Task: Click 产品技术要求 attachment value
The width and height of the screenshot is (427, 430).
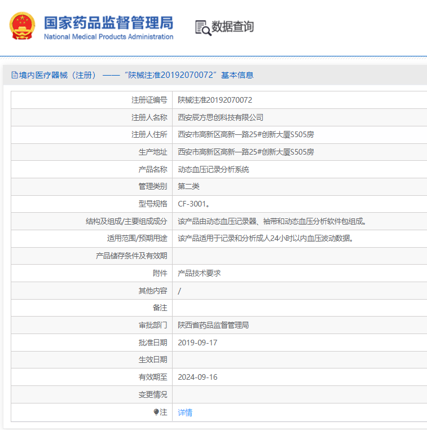Action: (x=199, y=274)
